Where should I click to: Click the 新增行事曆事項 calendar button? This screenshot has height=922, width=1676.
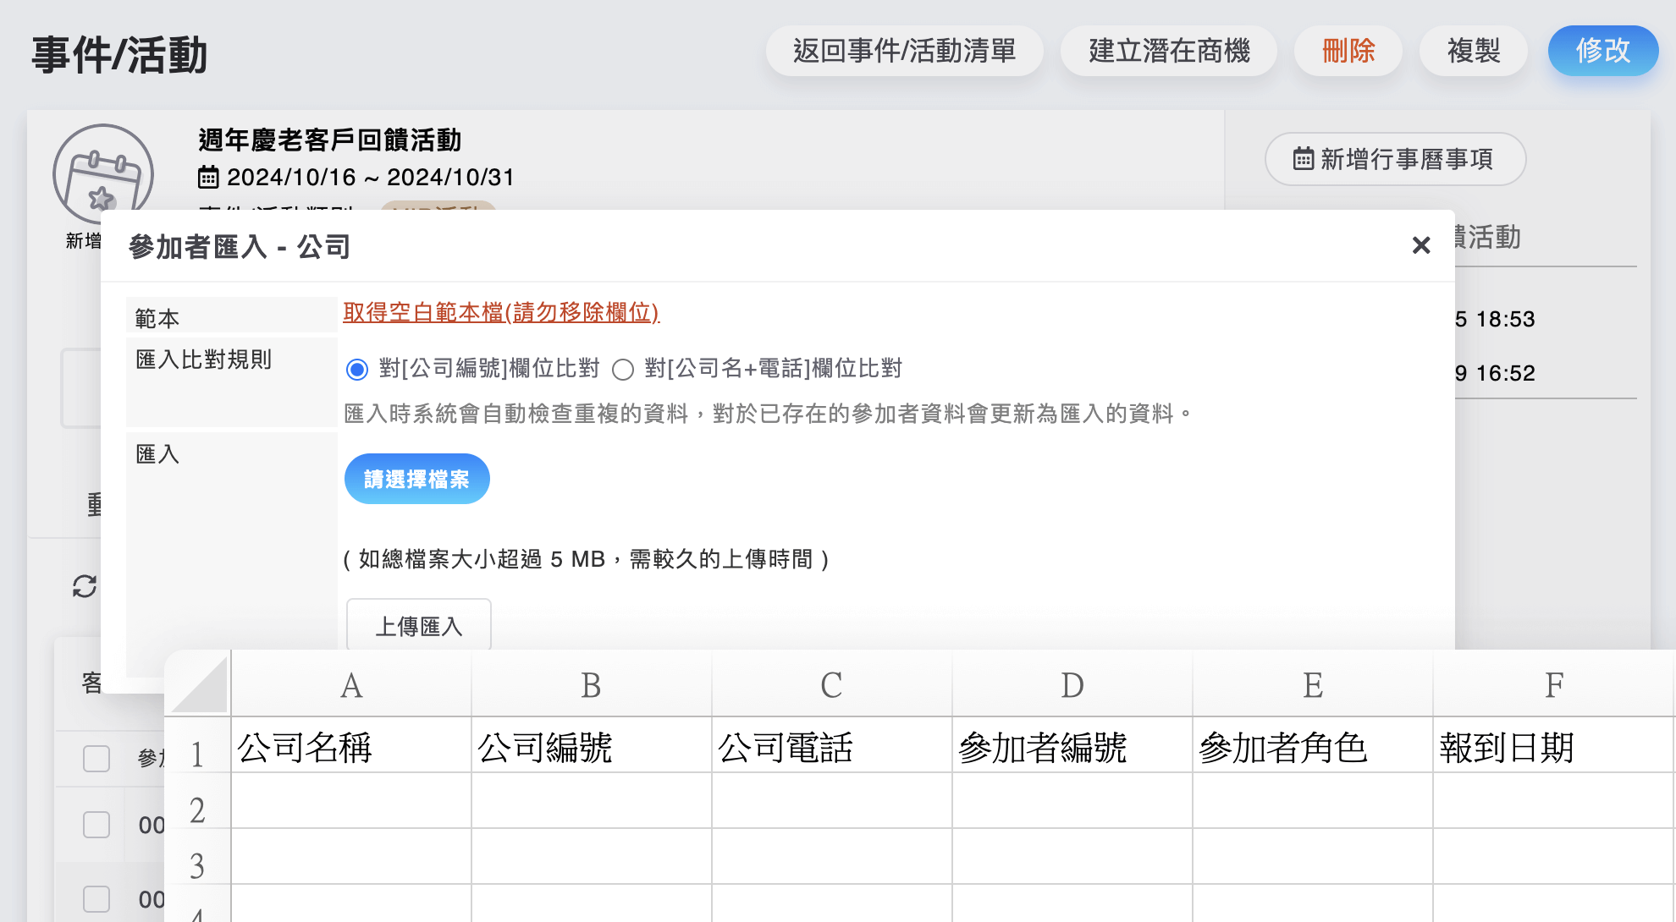(x=1395, y=159)
